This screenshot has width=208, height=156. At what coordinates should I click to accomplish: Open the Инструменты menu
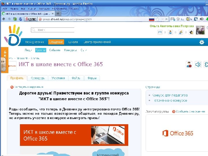coord(60,9)
